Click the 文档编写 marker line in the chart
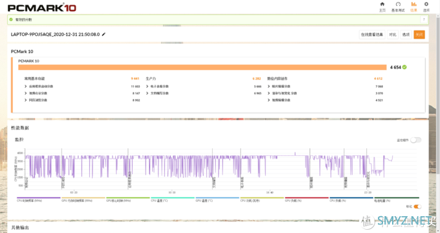The width and height of the screenshot is (440, 233). click(213, 168)
